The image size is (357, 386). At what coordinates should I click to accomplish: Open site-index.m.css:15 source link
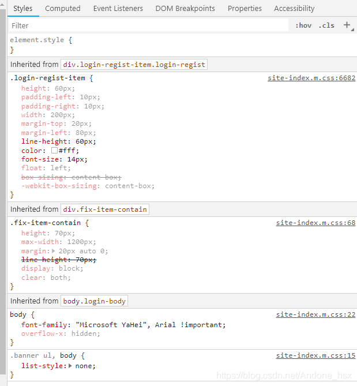click(x=315, y=355)
